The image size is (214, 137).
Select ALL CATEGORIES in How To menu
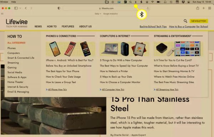pyautogui.click(x=16, y=43)
